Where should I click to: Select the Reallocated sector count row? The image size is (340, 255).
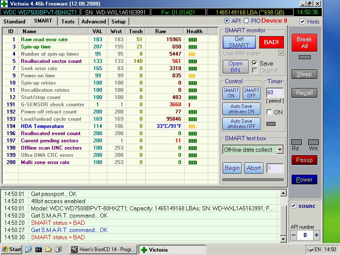coord(110,61)
